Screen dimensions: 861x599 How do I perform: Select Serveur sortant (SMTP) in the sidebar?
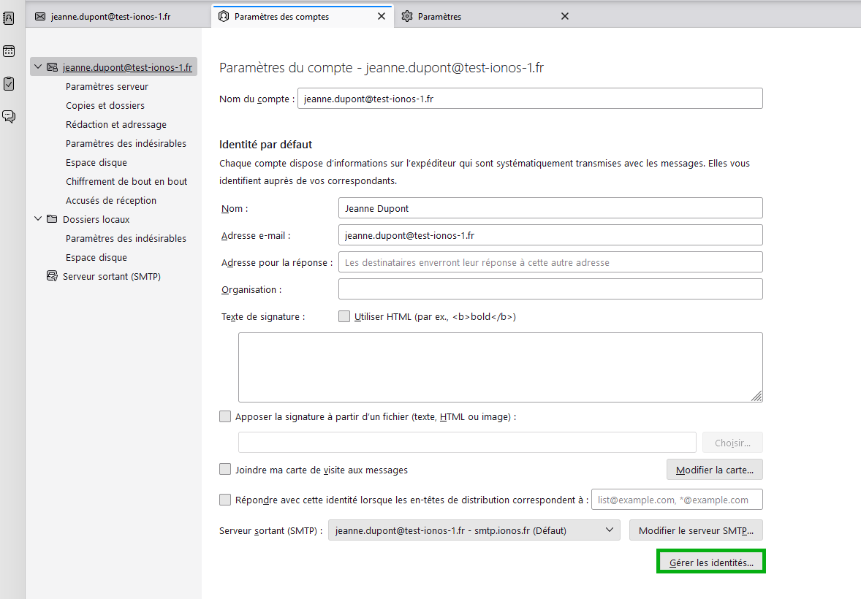tap(112, 277)
